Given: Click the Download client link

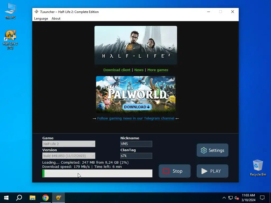Looking at the screenshot, I should click(x=117, y=70).
